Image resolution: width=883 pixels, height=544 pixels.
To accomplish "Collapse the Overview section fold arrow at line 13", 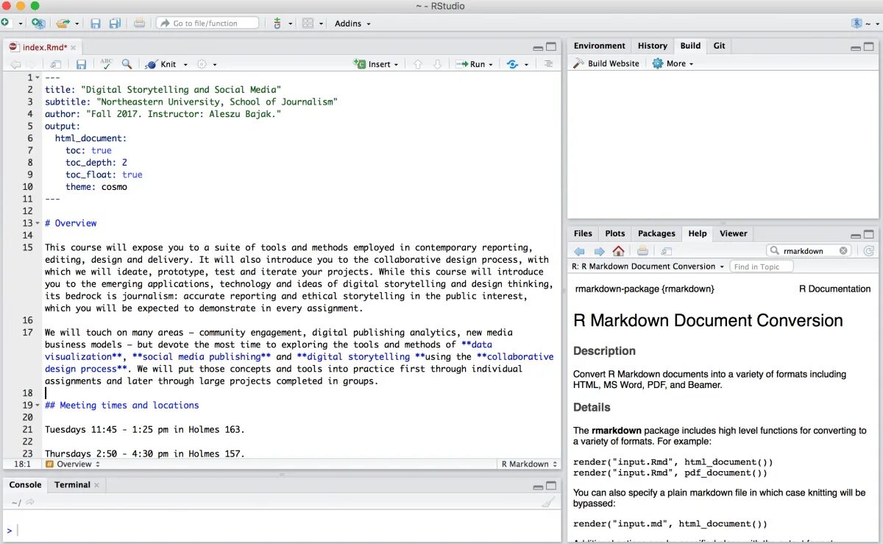I will tap(38, 223).
